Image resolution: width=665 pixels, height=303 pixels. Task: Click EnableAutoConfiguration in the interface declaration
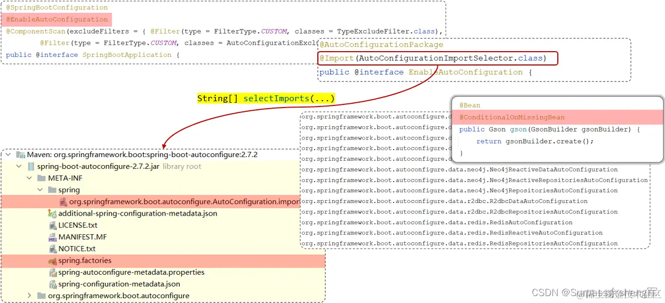466,72
